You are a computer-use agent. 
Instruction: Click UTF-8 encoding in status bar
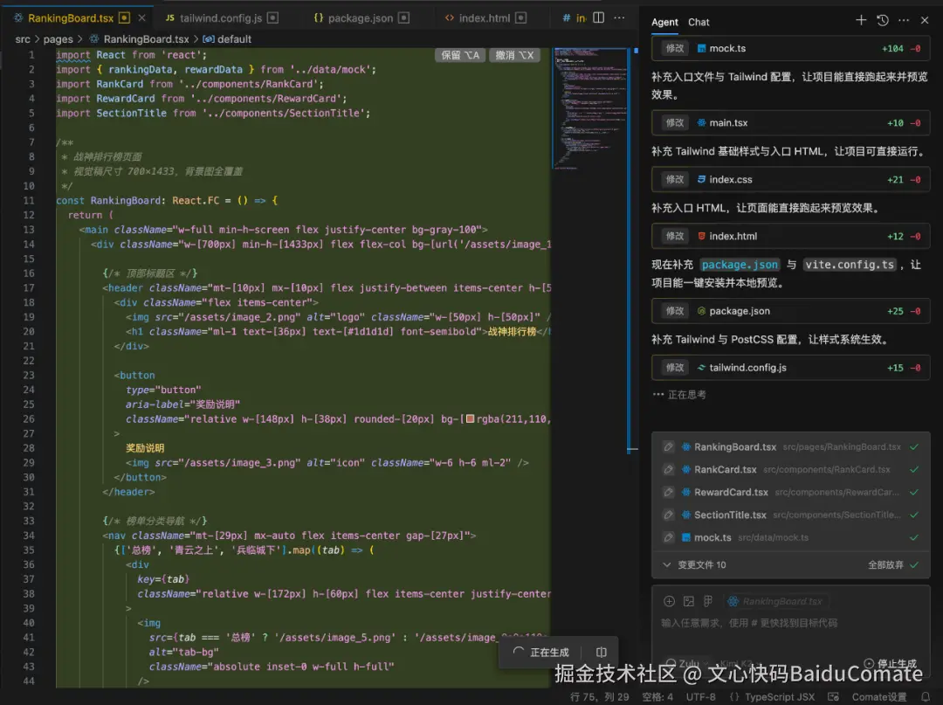[x=700, y=696]
